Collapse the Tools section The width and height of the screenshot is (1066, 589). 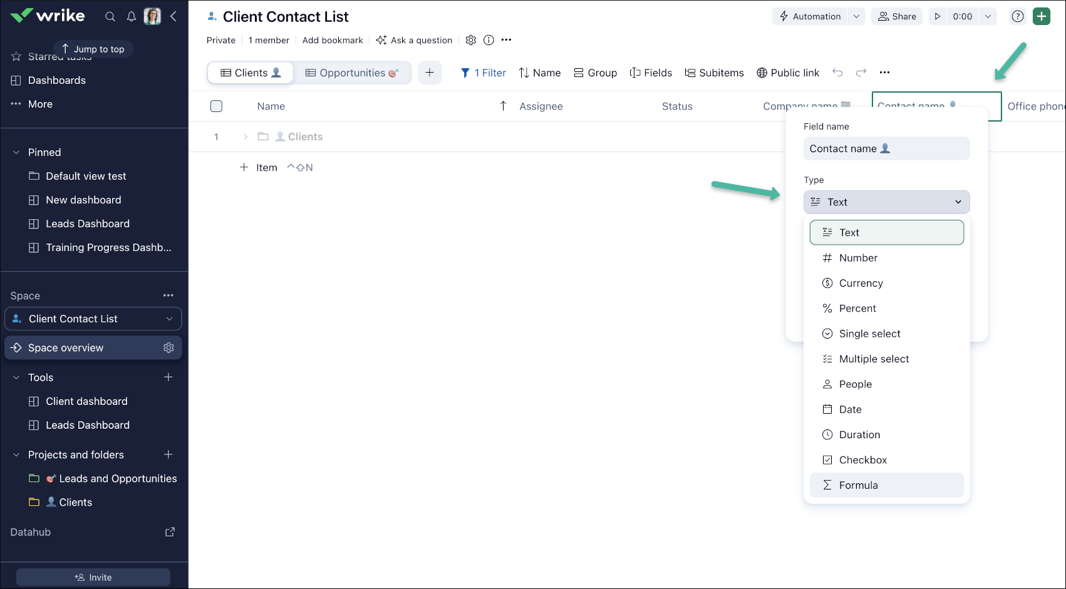pos(16,377)
